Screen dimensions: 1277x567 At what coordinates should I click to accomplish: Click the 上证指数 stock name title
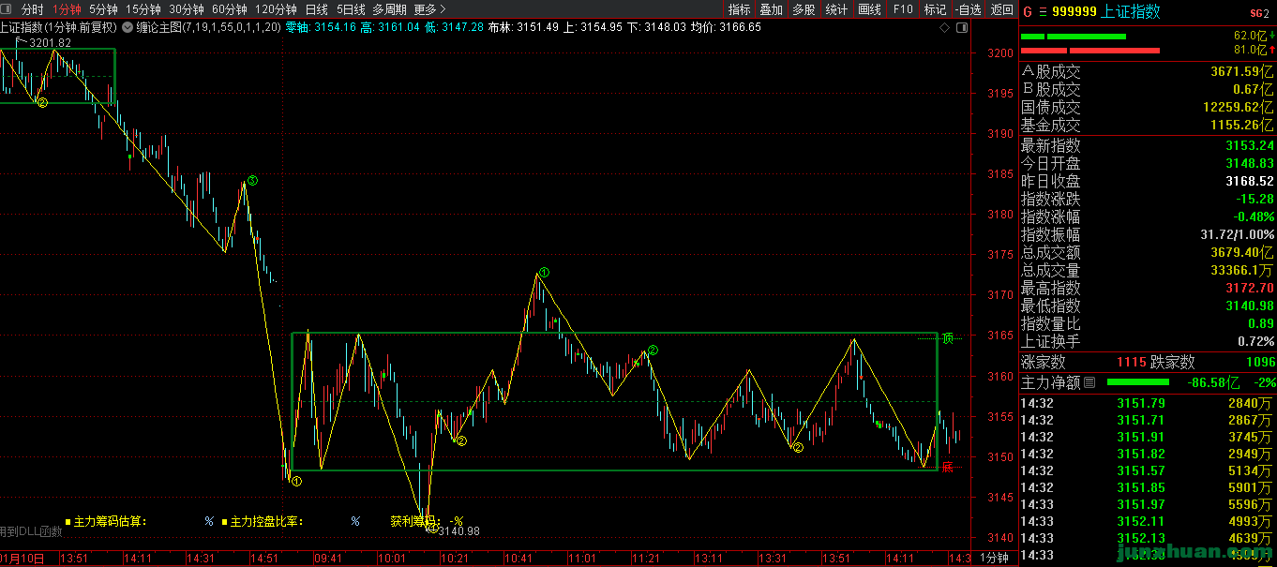pos(1130,12)
